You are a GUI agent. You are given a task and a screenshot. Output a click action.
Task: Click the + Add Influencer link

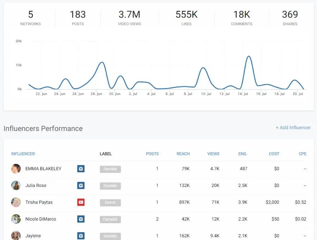pyautogui.click(x=293, y=128)
